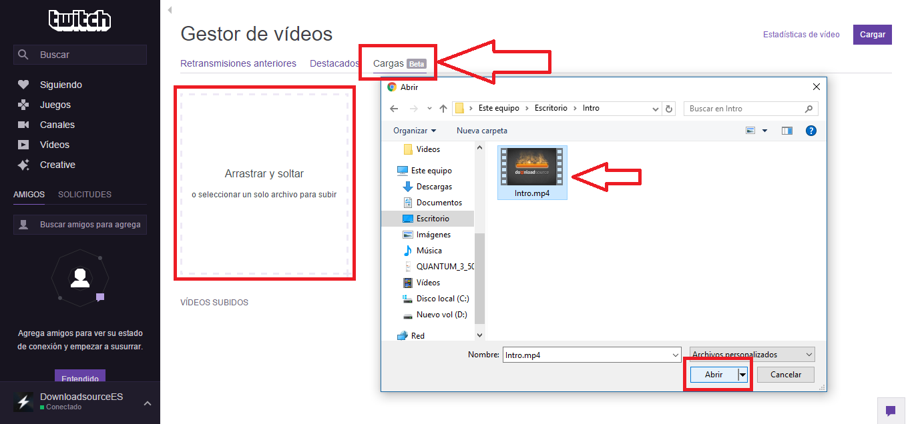Expand the DownloadsourceES user menu chevron
912x424 pixels.
point(148,403)
